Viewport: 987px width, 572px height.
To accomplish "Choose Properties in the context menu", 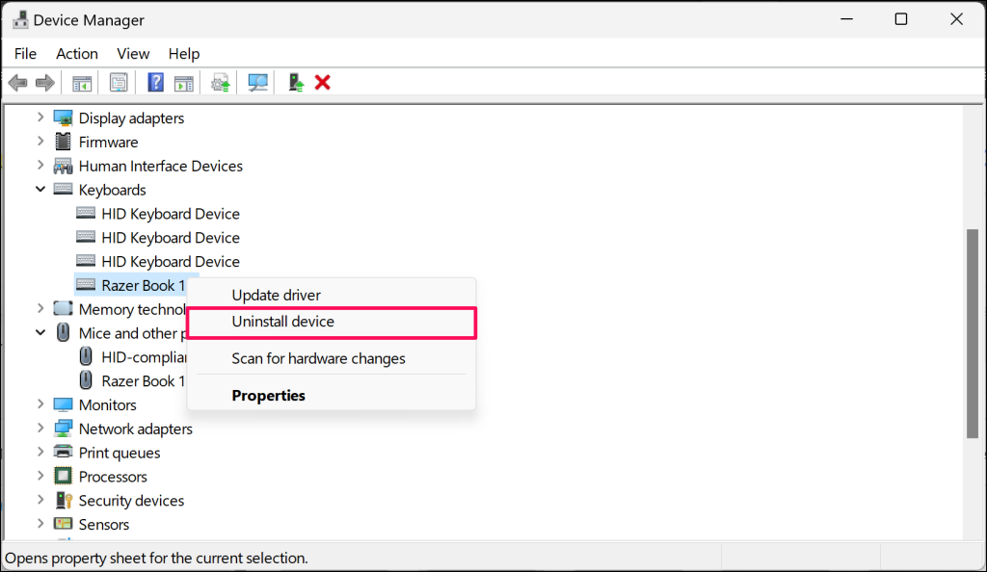I will (x=268, y=396).
